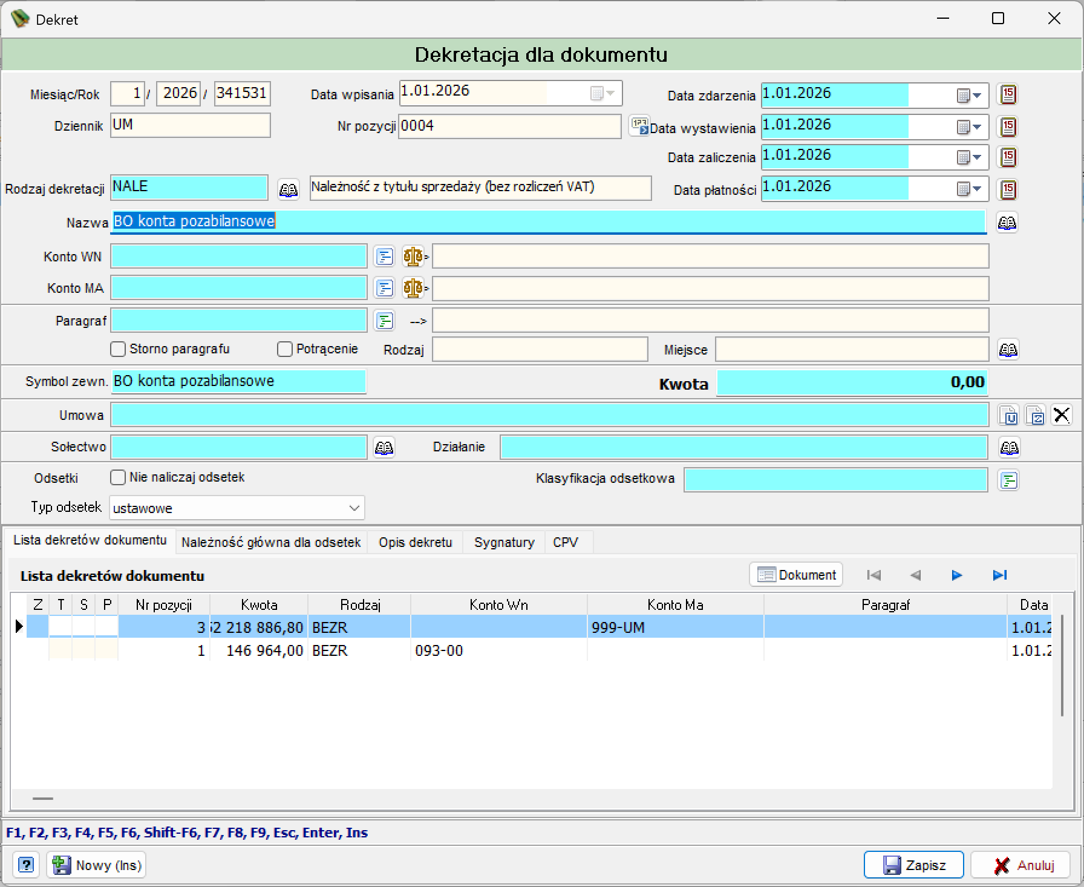Open account tree icon for Konto WN

384,257
